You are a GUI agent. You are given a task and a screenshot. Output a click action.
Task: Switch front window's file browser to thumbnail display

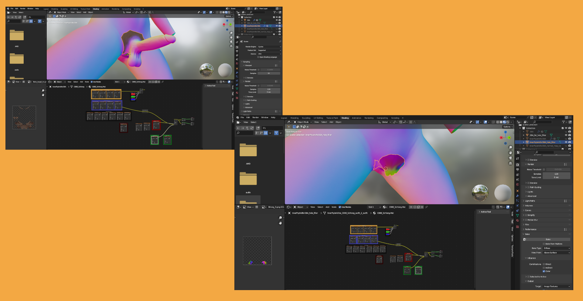(266, 133)
